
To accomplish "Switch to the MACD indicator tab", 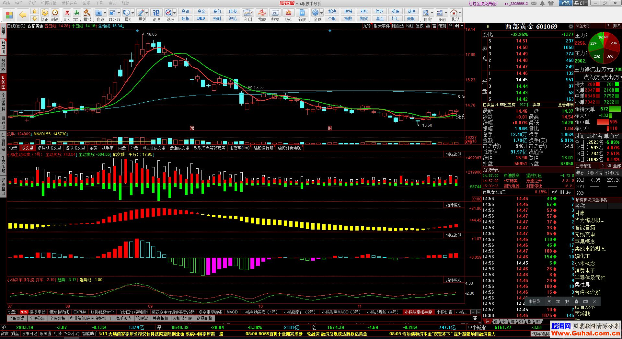I will point(232,312).
